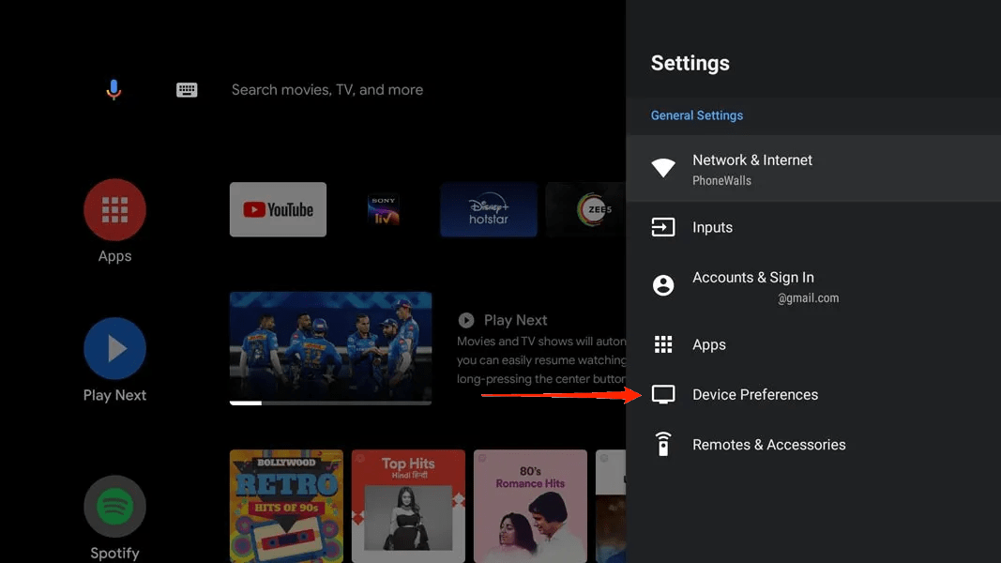Activate the voice search microphone icon
The image size is (1001, 563).
coord(114,90)
